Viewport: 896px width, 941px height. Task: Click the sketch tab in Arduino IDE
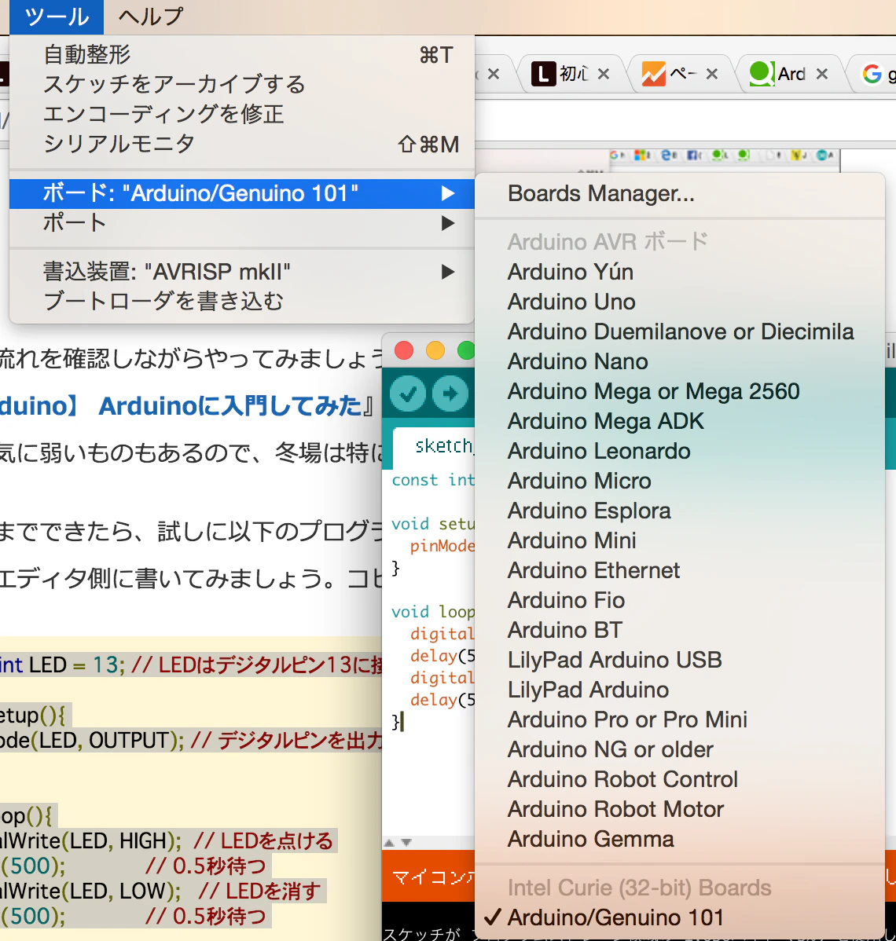434,448
